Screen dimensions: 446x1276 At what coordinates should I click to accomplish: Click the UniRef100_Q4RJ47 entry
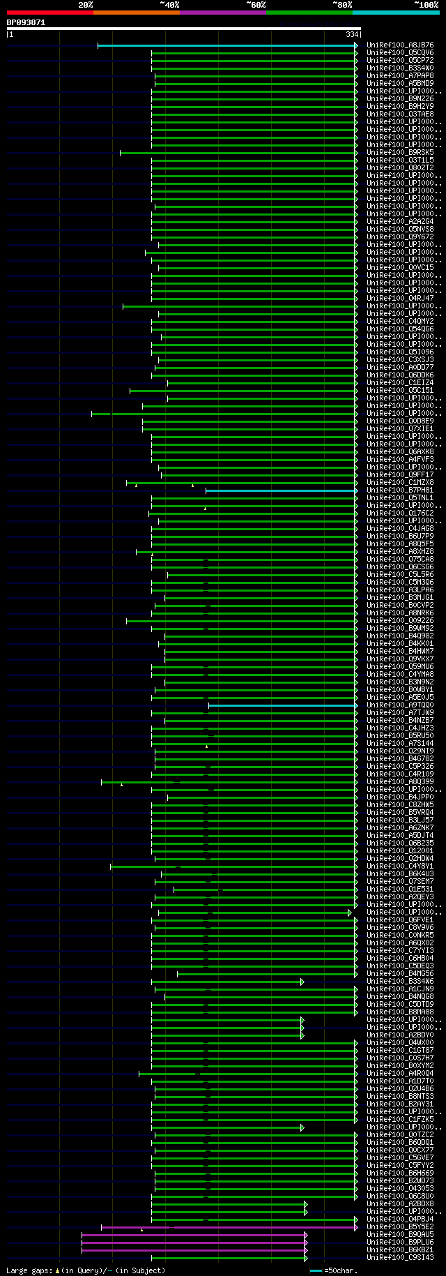coord(400,299)
